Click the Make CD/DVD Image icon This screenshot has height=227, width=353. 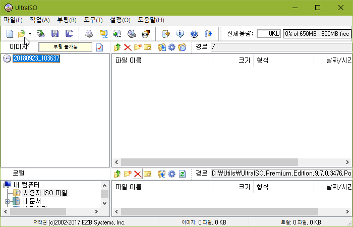[89, 34]
